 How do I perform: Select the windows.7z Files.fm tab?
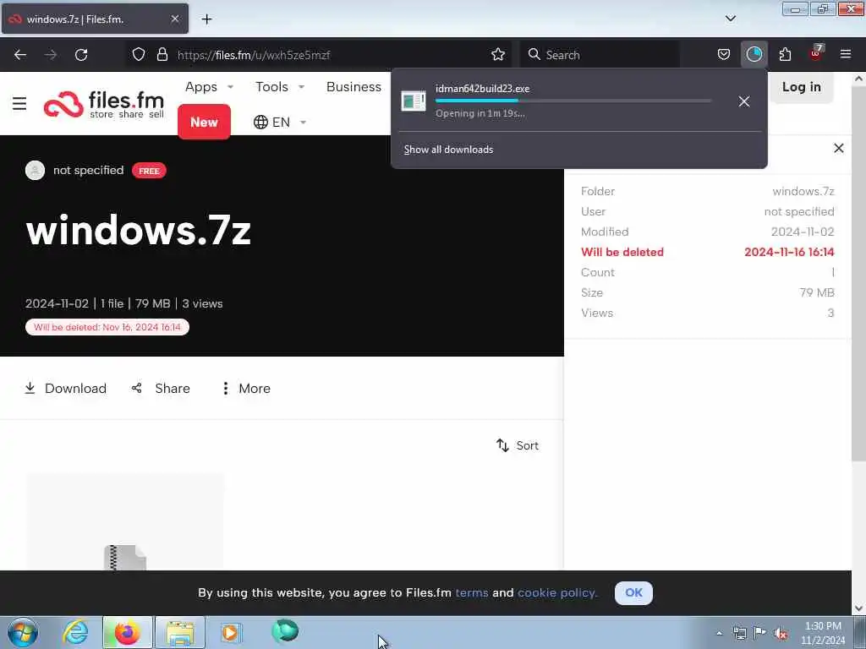pyautogui.click(x=95, y=19)
